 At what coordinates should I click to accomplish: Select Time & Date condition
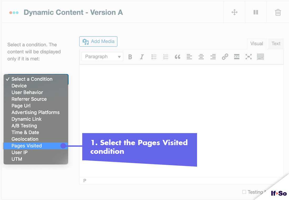pos(36,132)
